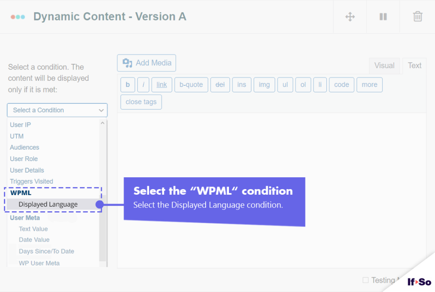This screenshot has width=435, height=292.
Task: Select the UTM condition option
Action: pos(17,136)
